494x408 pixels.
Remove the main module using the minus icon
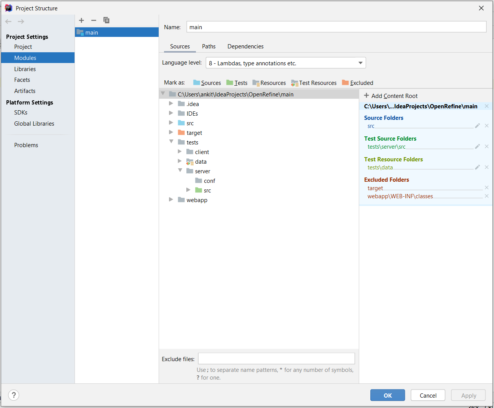(x=94, y=20)
